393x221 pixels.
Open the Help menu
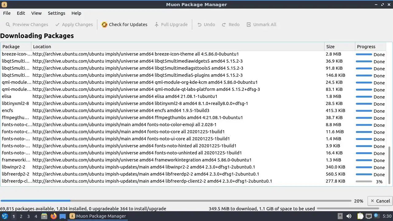coord(76,13)
